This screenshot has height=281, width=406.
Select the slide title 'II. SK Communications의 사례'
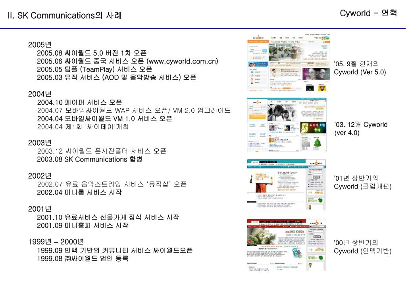coord(64,15)
